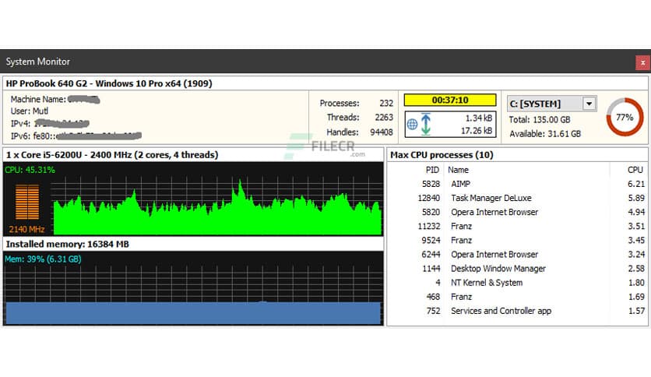Click the Total: 135.00 GB disk text

point(540,120)
